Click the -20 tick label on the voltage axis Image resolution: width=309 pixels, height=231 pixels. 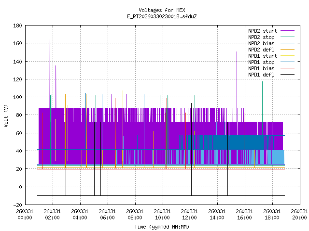click(x=16, y=205)
